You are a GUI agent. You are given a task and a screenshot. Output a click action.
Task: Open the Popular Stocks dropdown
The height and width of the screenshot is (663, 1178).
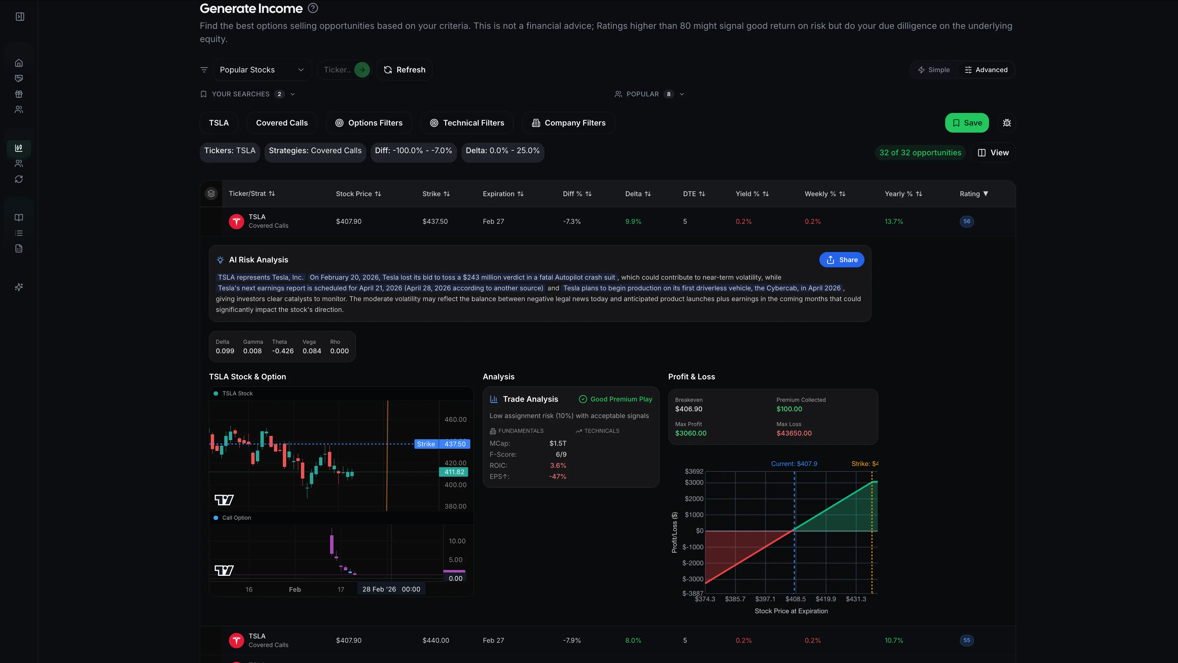coord(262,70)
